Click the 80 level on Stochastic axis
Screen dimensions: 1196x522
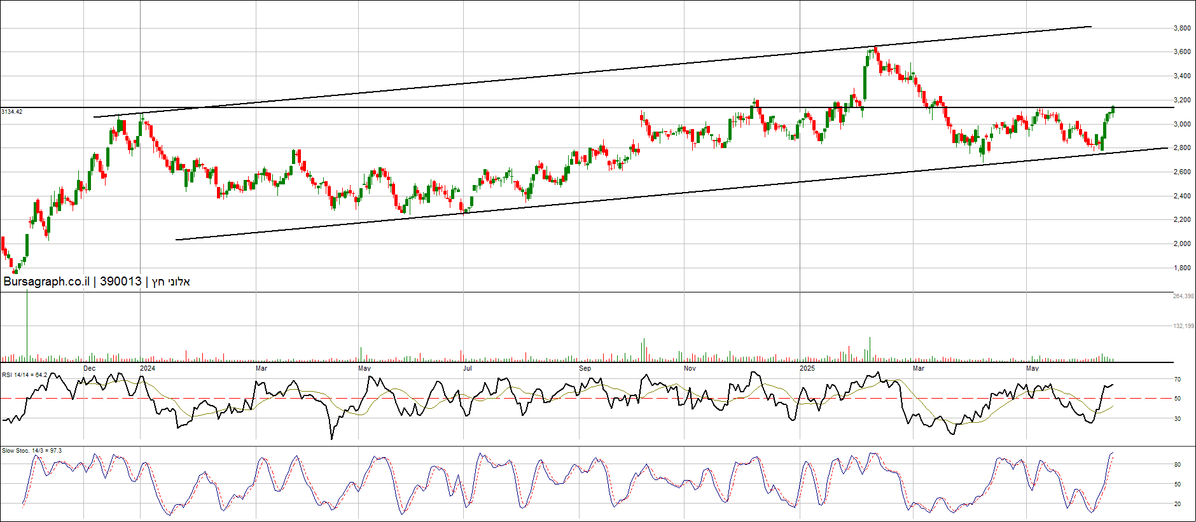[x=1178, y=465]
